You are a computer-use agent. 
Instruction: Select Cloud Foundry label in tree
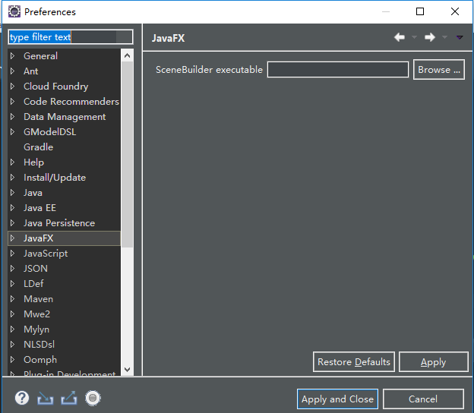(56, 87)
